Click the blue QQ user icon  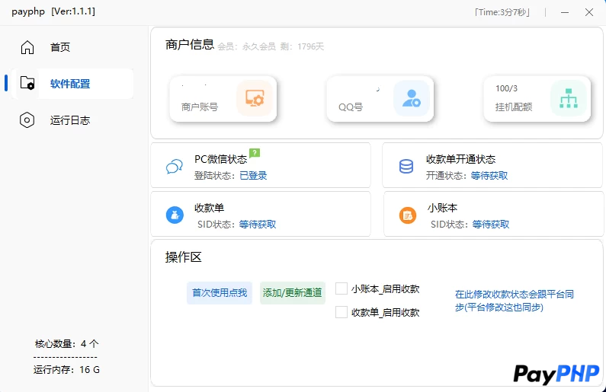coord(411,98)
